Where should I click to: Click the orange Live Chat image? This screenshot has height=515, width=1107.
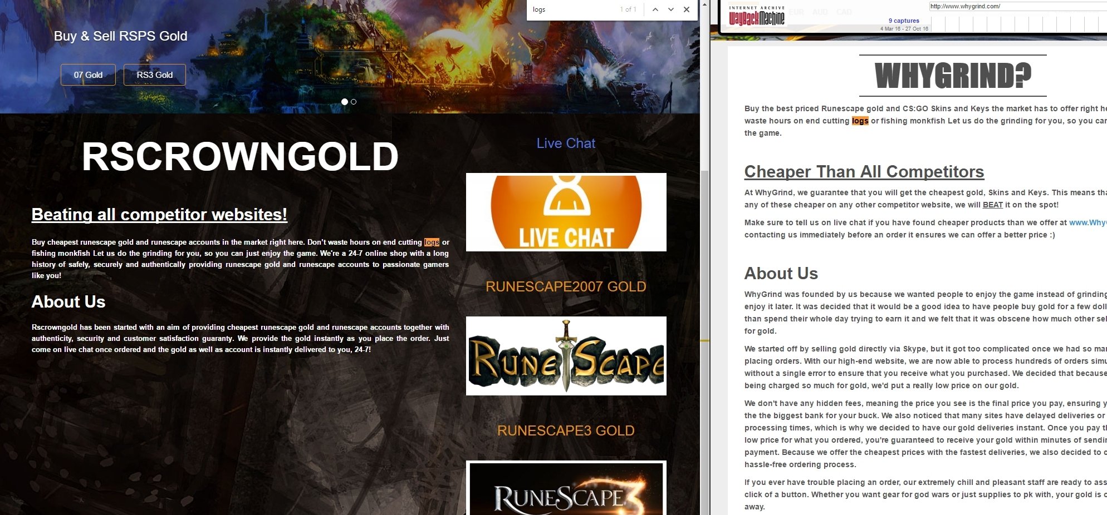(x=566, y=212)
